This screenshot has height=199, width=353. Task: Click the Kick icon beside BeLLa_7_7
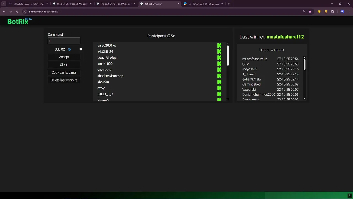click(x=219, y=94)
